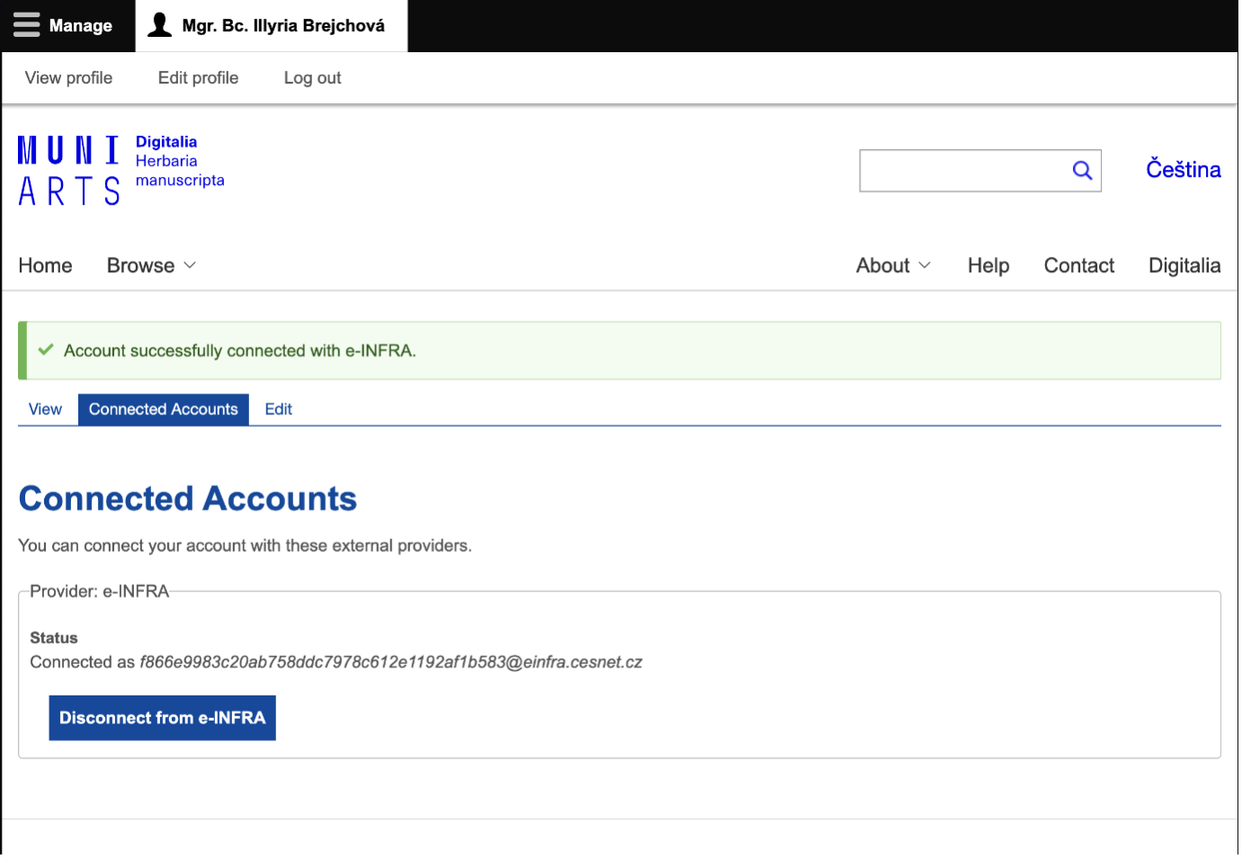
Task: Select the Connected Accounts tab
Action: point(163,410)
